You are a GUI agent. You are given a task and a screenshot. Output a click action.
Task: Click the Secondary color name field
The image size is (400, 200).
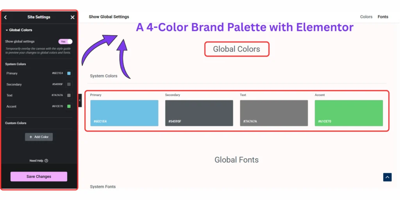(x=14, y=84)
